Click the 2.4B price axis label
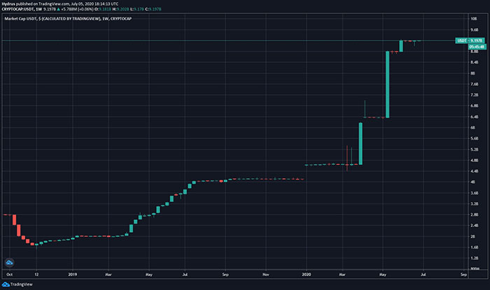The height and width of the screenshot is (290, 490). tap(475, 226)
